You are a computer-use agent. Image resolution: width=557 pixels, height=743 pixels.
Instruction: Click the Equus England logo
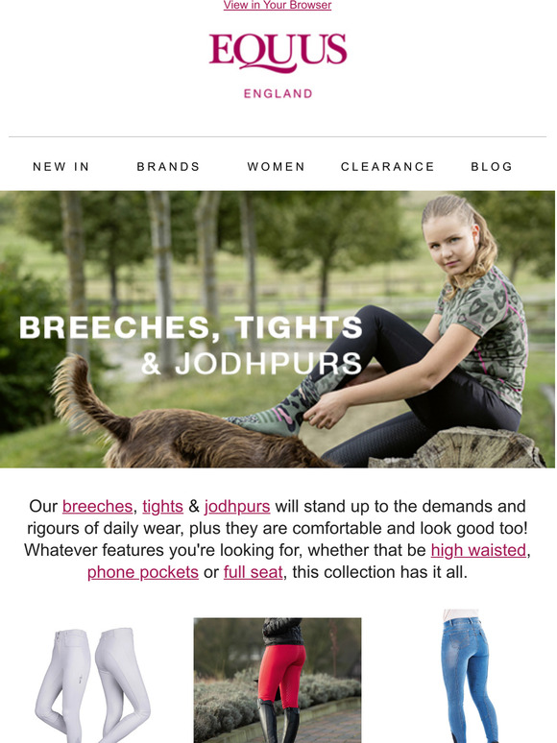tap(278, 65)
